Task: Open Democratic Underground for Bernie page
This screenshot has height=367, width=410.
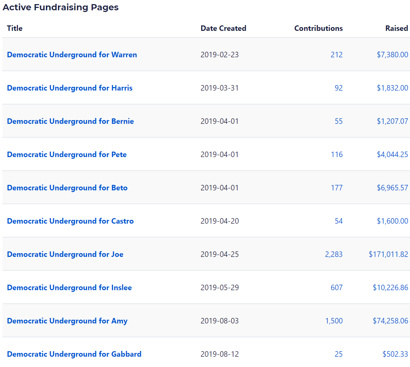Action: coord(70,121)
